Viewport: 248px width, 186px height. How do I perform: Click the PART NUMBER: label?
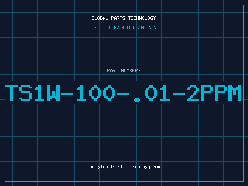click(124, 71)
